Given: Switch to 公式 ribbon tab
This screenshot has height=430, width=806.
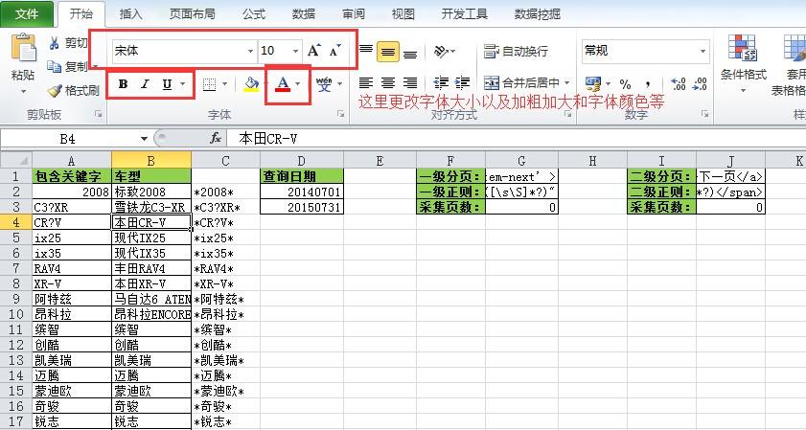Looking at the screenshot, I should (254, 13).
